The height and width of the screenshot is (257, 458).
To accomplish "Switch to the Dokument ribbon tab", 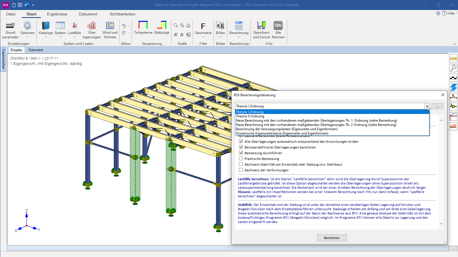I will click(88, 14).
